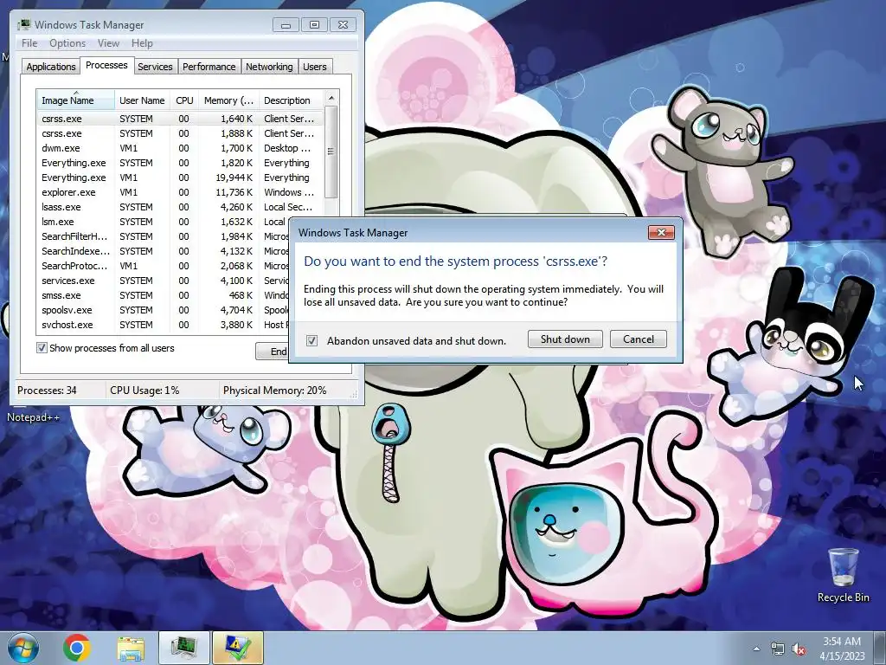Open the Windows Start orb
Screen dimensions: 886x665
(23, 648)
